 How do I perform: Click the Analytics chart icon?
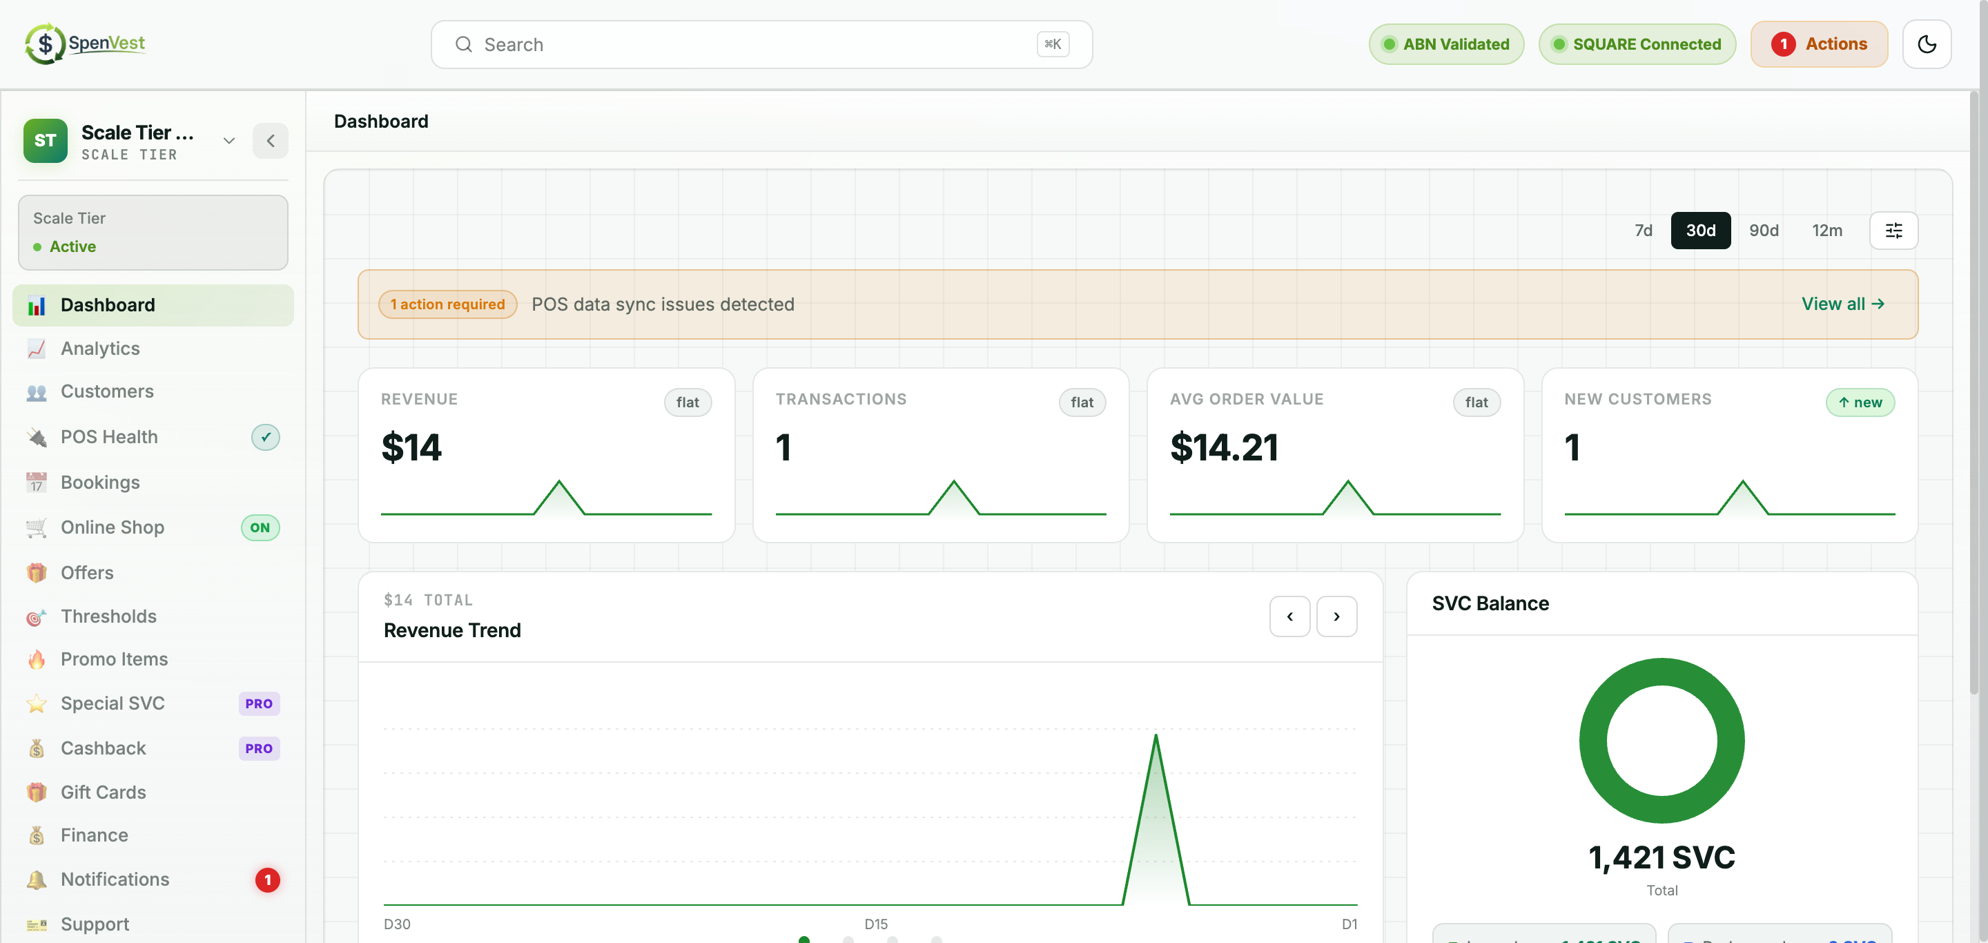tap(37, 349)
